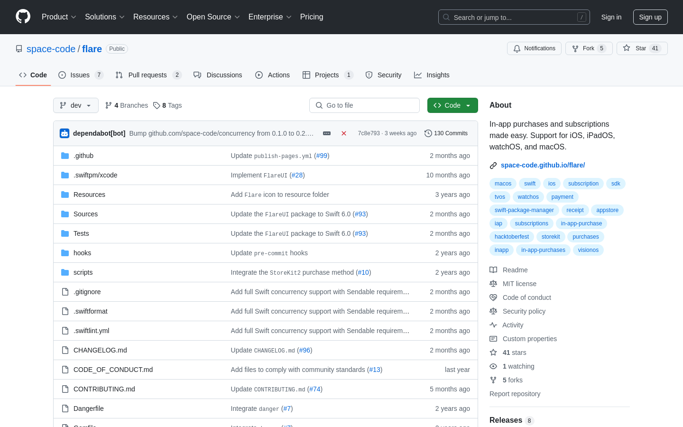683x427 pixels.
Task: View the 130 Commits history
Action: point(446,133)
